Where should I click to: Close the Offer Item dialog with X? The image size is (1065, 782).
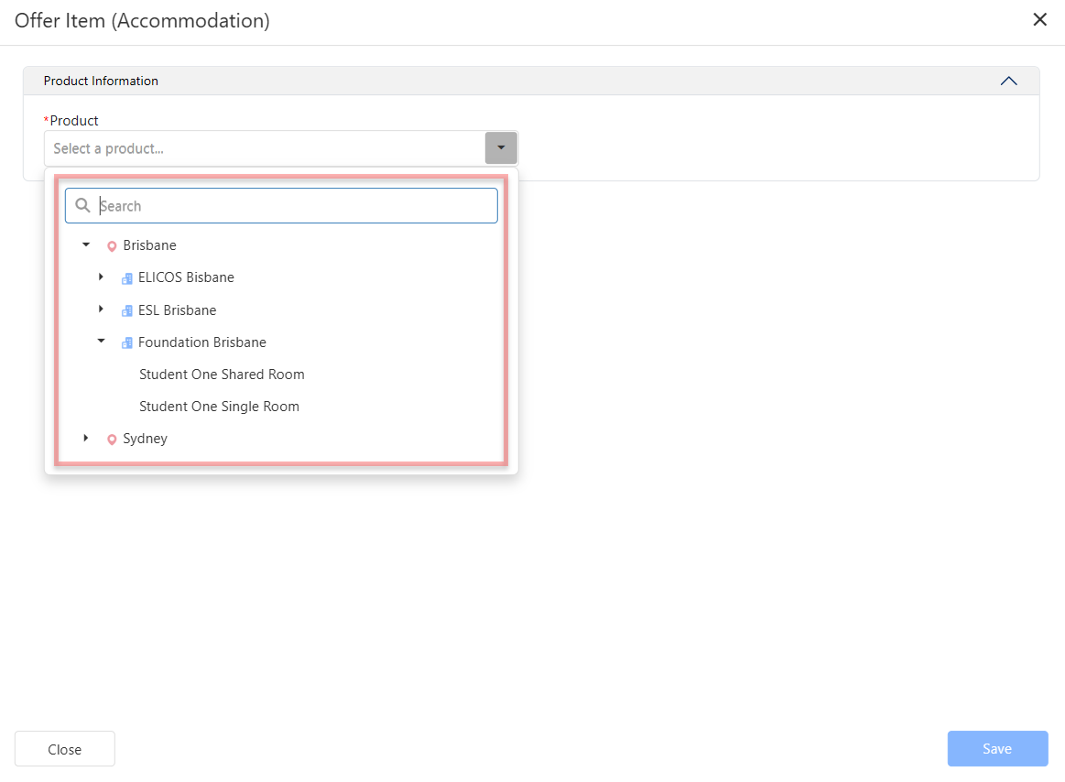point(1039,20)
